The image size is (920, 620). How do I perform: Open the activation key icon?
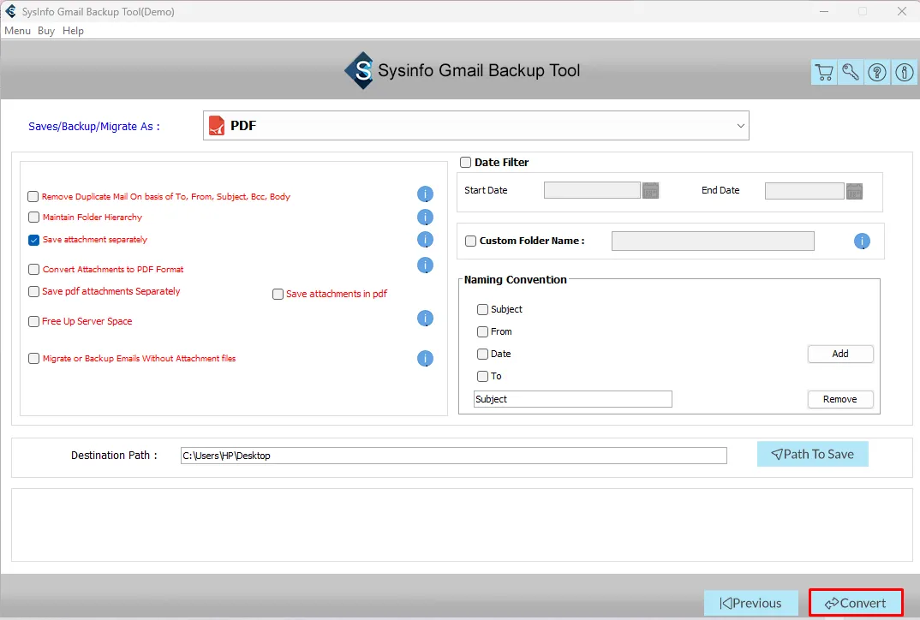851,73
